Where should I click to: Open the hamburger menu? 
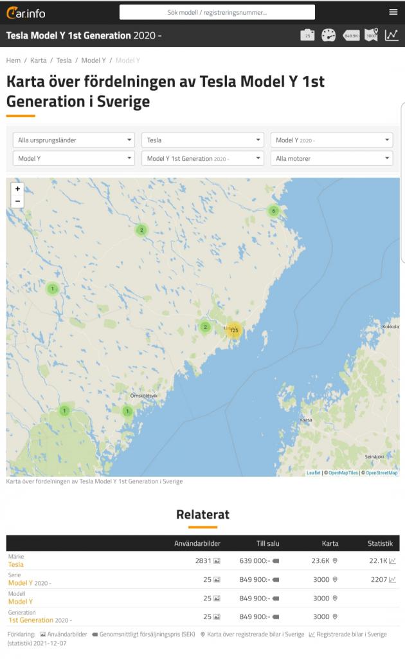pyautogui.click(x=393, y=12)
